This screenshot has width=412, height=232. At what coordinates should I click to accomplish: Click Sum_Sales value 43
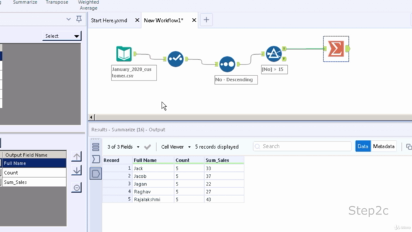pos(224,199)
